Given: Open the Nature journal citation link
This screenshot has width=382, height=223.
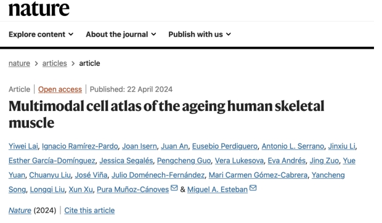Looking at the screenshot, I should click(20, 210).
